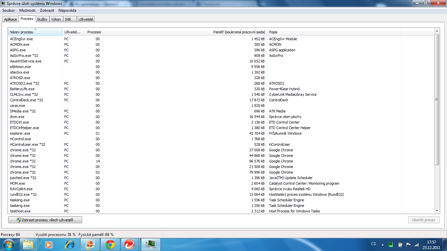
Task: Show hidden system tray icons
Action: point(383,244)
